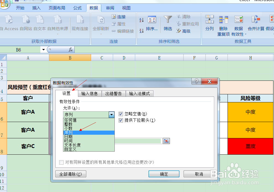Open the Sort (排序) dialog
The width and height of the screenshot is (274, 192).
tap(152, 24)
